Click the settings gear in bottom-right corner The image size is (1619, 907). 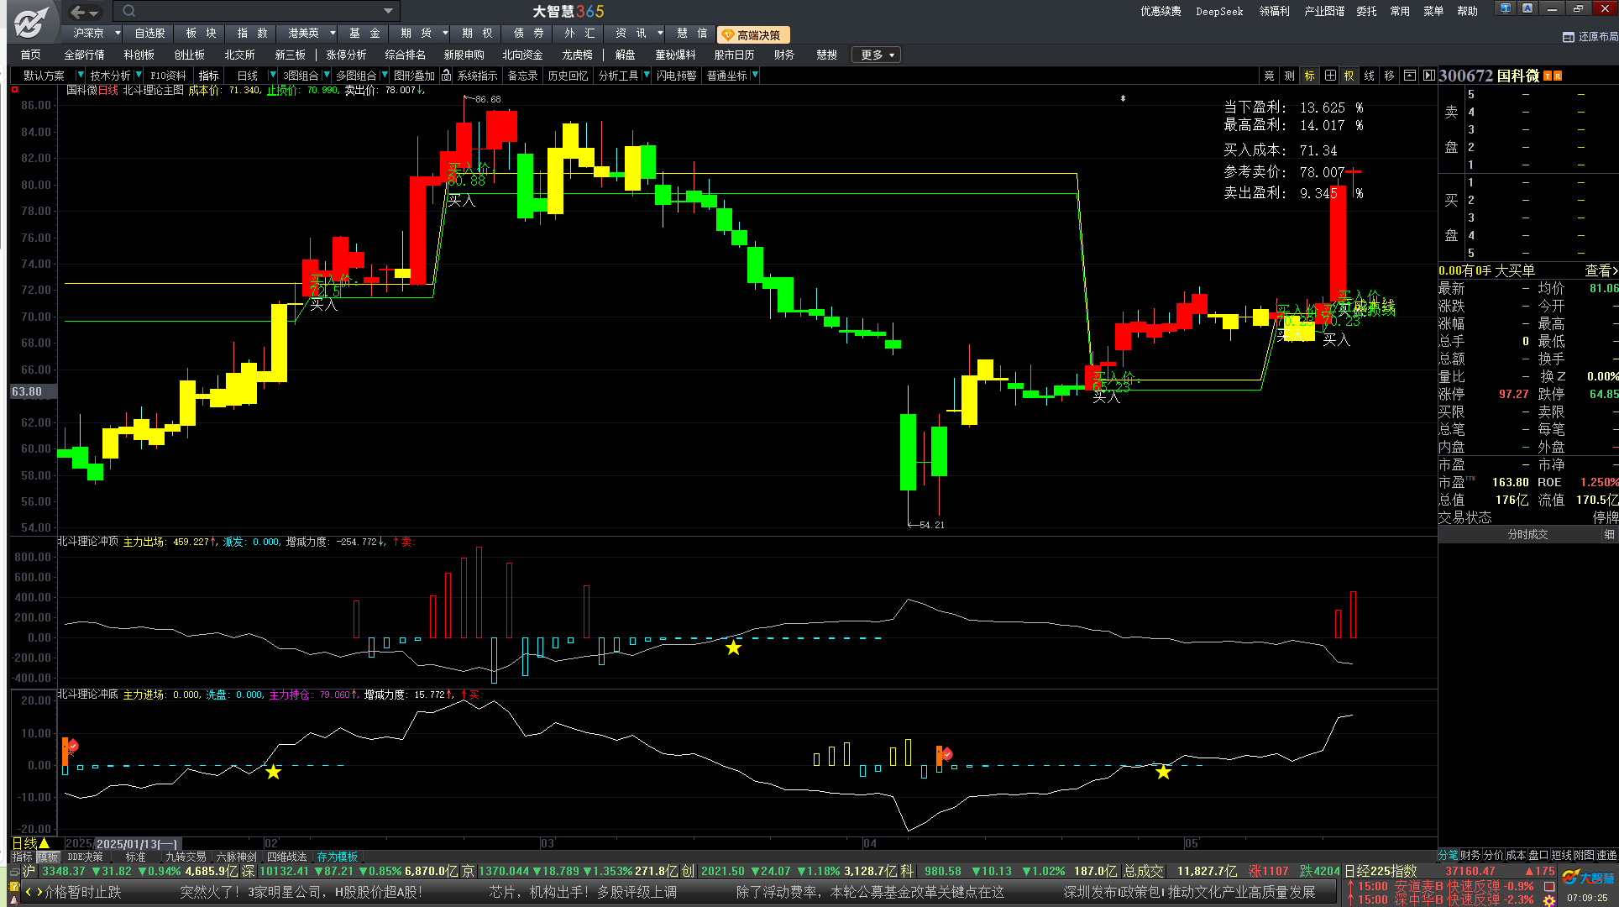point(1548,900)
